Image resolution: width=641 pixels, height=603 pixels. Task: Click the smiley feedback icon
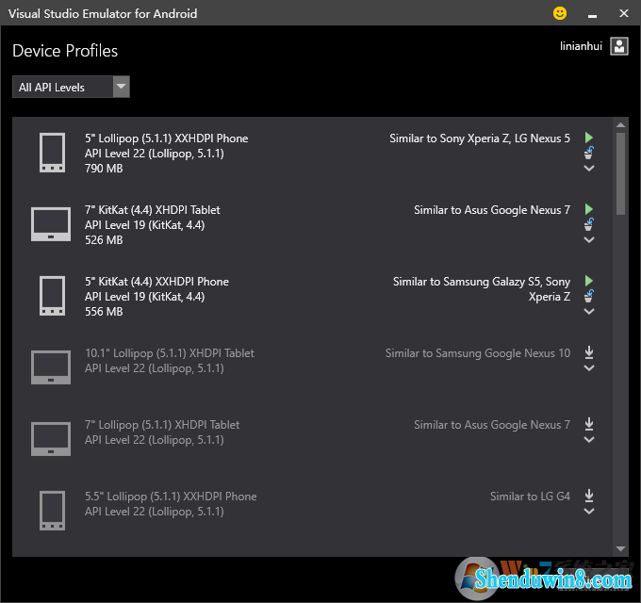(x=560, y=13)
